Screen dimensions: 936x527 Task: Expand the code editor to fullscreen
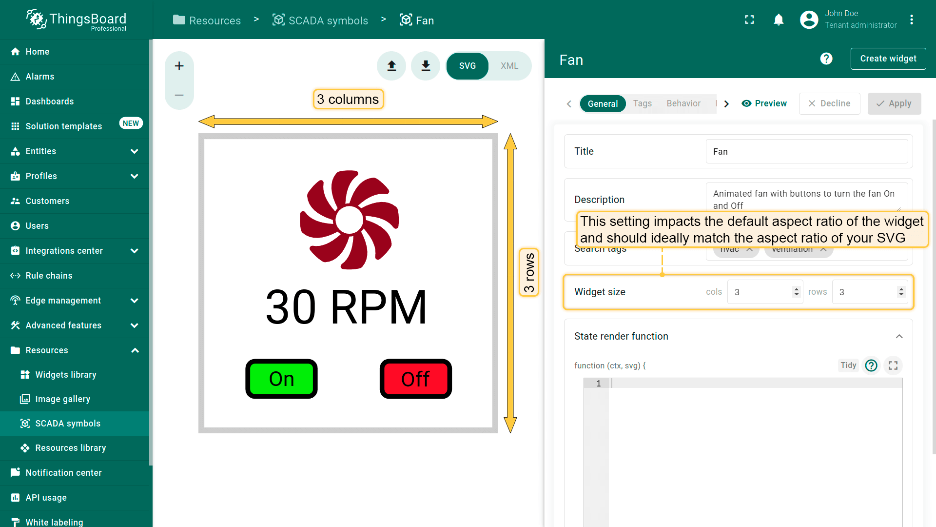(893, 365)
